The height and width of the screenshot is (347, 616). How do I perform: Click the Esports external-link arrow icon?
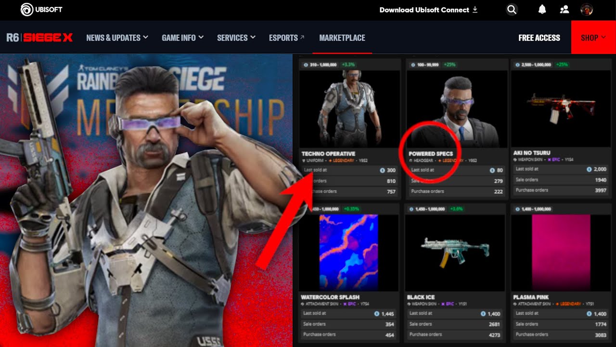point(302,37)
